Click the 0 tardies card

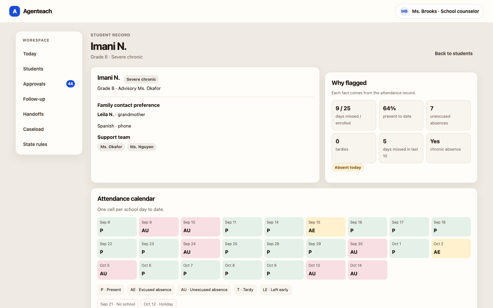354,148
